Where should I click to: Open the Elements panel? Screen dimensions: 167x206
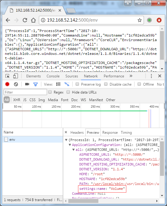click(33, 76)
